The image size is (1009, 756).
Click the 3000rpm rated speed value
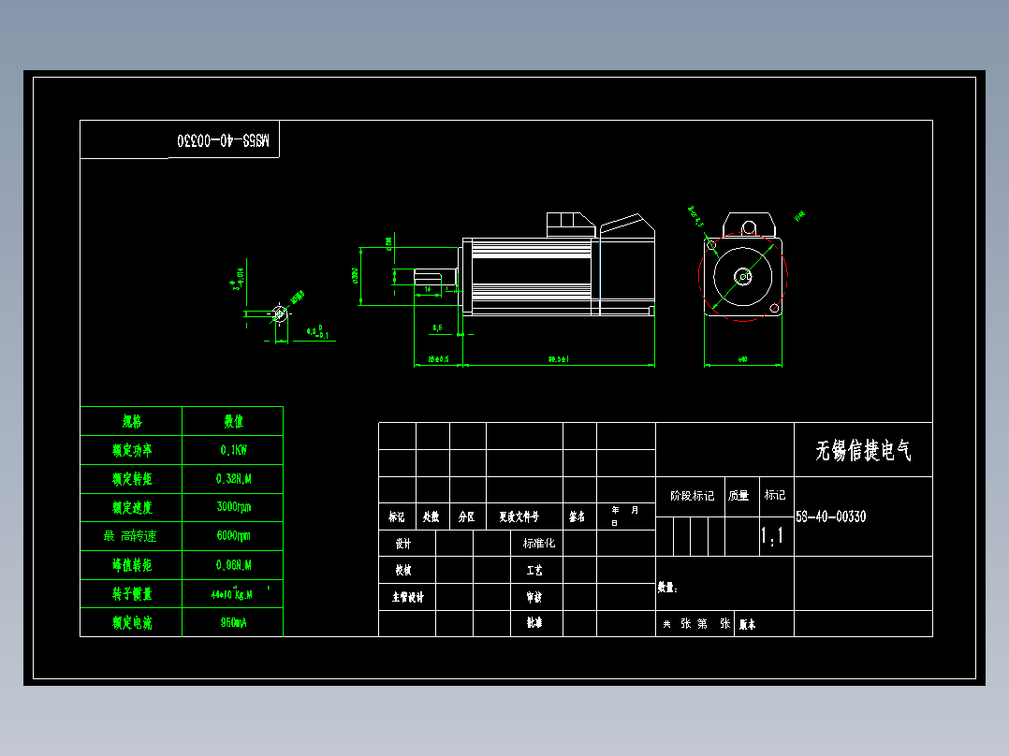[232, 507]
